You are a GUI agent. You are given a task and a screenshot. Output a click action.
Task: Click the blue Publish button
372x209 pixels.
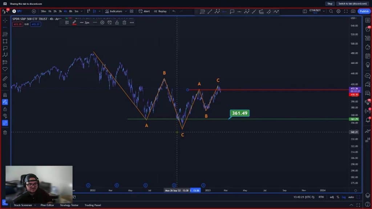coord(364,11)
